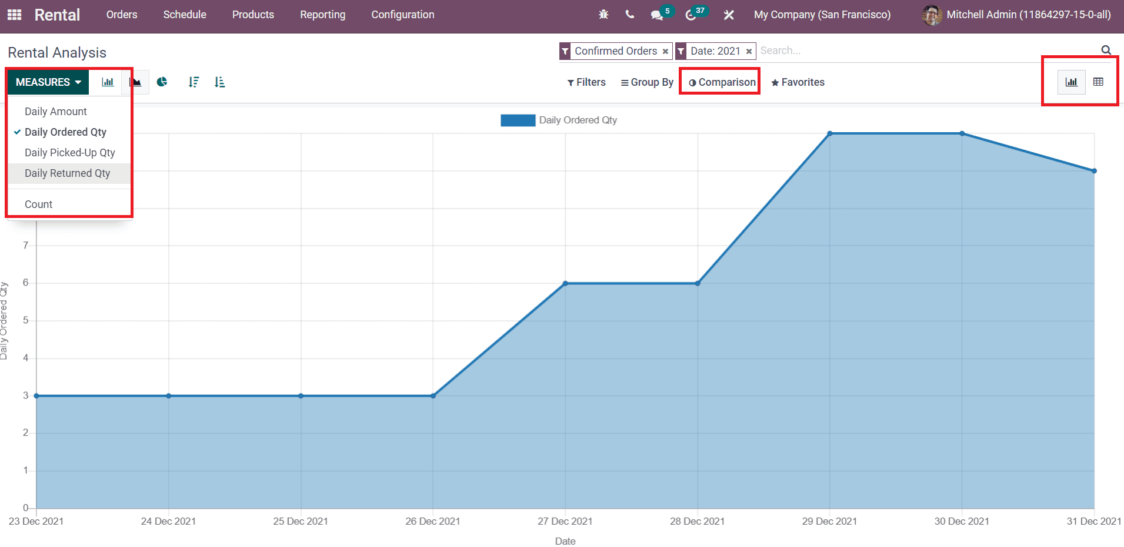Image resolution: width=1124 pixels, height=547 pixels.
Task: Switch to pivot table view
Action: 1098,82
